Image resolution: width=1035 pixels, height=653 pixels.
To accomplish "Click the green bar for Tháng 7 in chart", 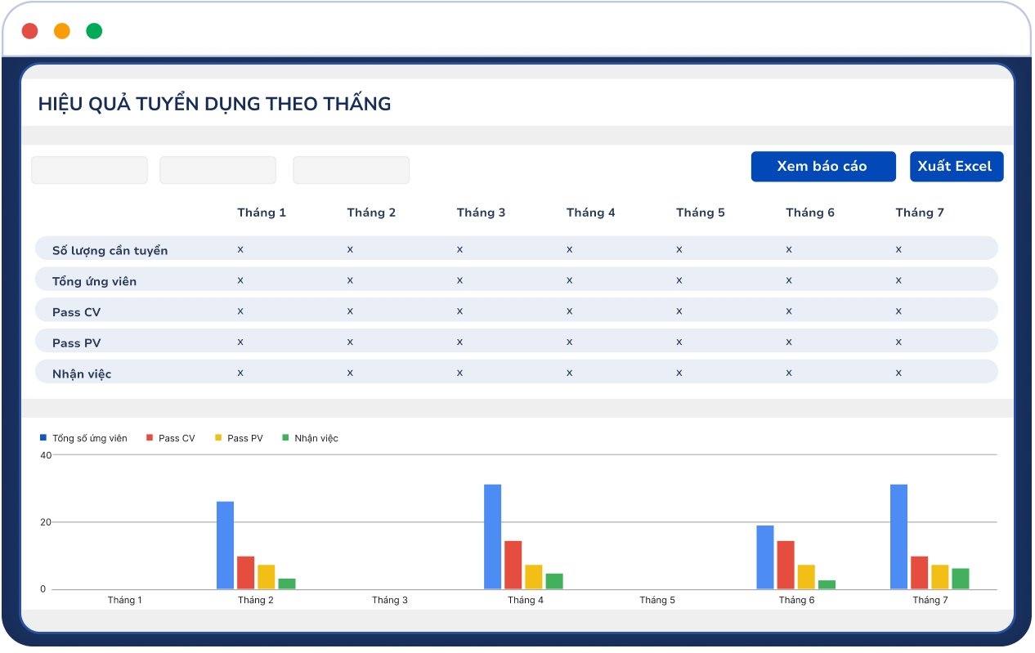I will click(961, 578).
